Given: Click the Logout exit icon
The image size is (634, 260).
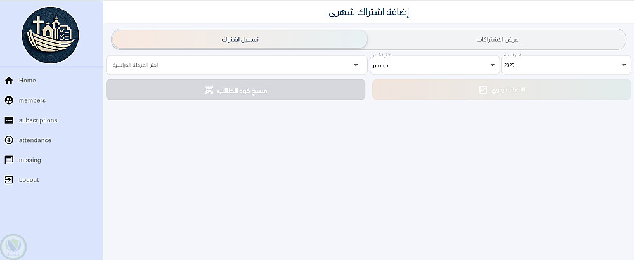Looking at the screenshot, I should [9, 180].
